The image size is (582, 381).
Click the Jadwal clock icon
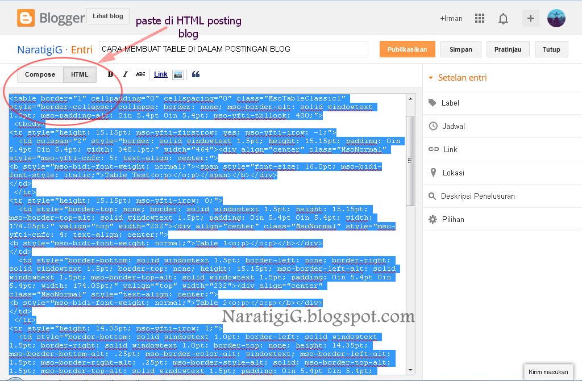tap(433, 126)
